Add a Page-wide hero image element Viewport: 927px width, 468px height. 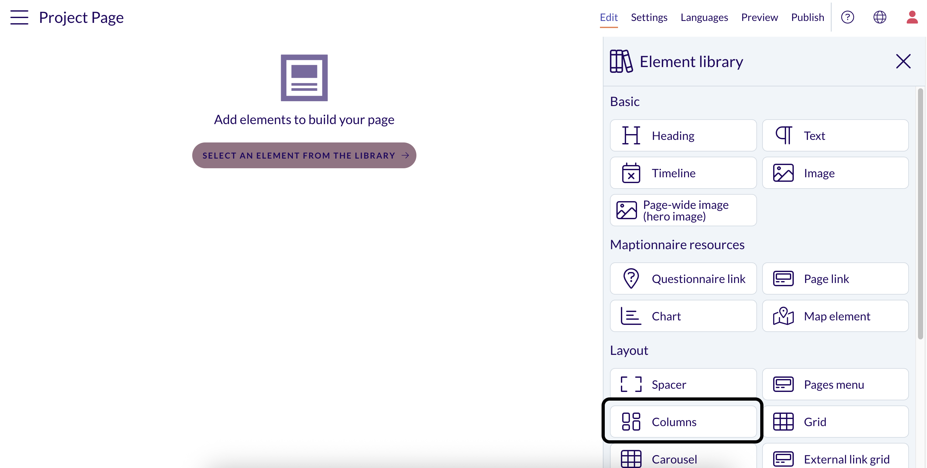(683, 210)
